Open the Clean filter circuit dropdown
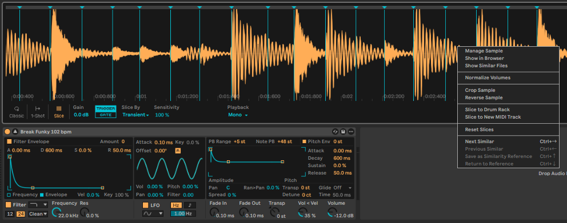 [x=38, y=214]
